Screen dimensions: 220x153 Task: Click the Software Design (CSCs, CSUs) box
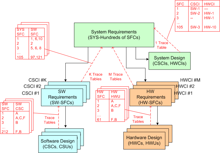58,143
